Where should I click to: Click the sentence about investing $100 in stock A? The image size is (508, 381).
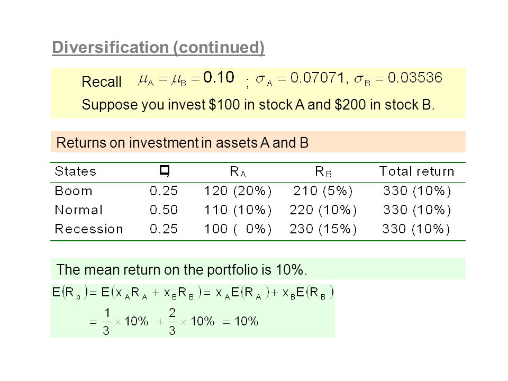(258, 105)
